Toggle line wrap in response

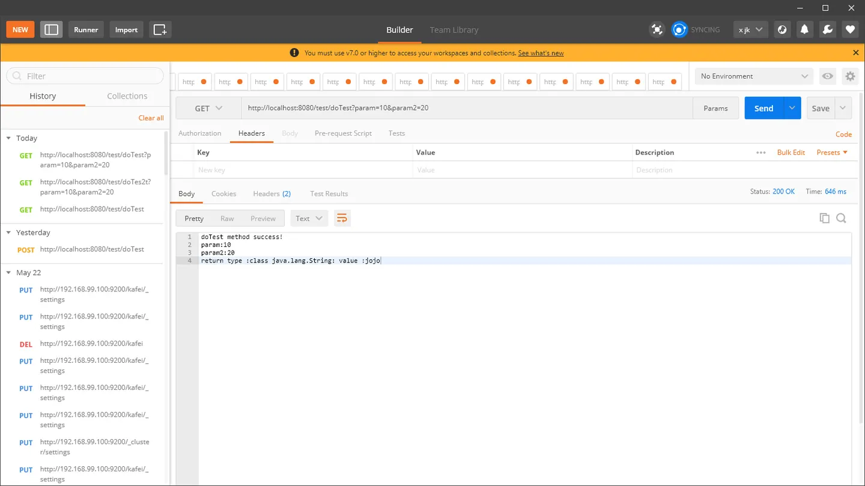342,218
